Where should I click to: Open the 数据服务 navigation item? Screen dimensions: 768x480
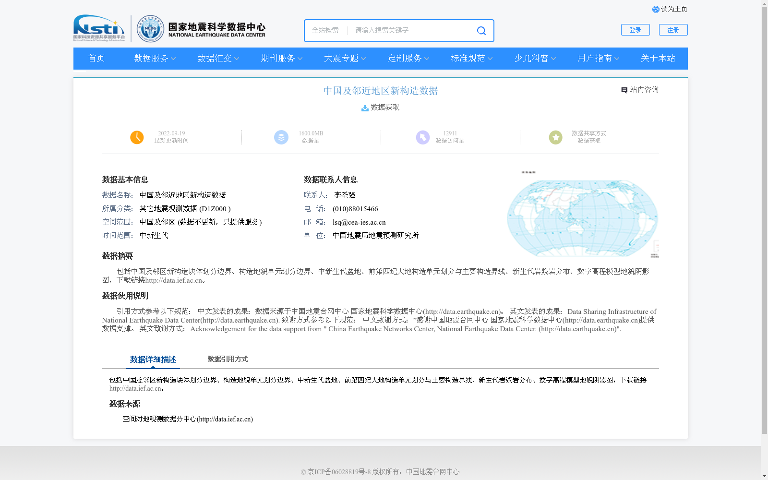(x=151, y=58)
